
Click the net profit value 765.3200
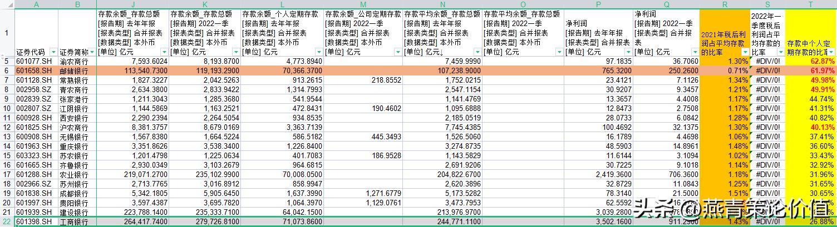point(598,71)
